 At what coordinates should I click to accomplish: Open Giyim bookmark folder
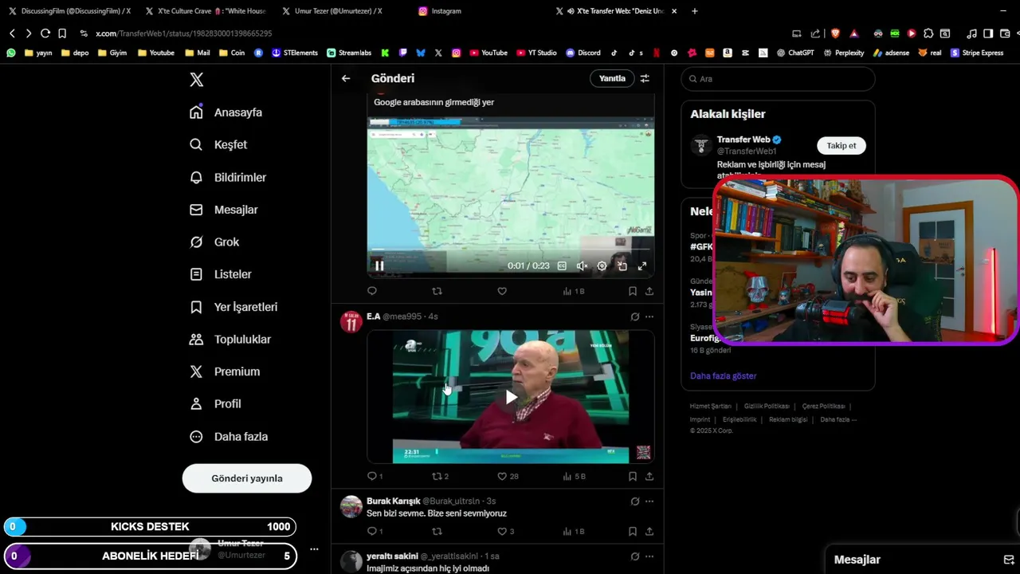[x=112, y=53]
